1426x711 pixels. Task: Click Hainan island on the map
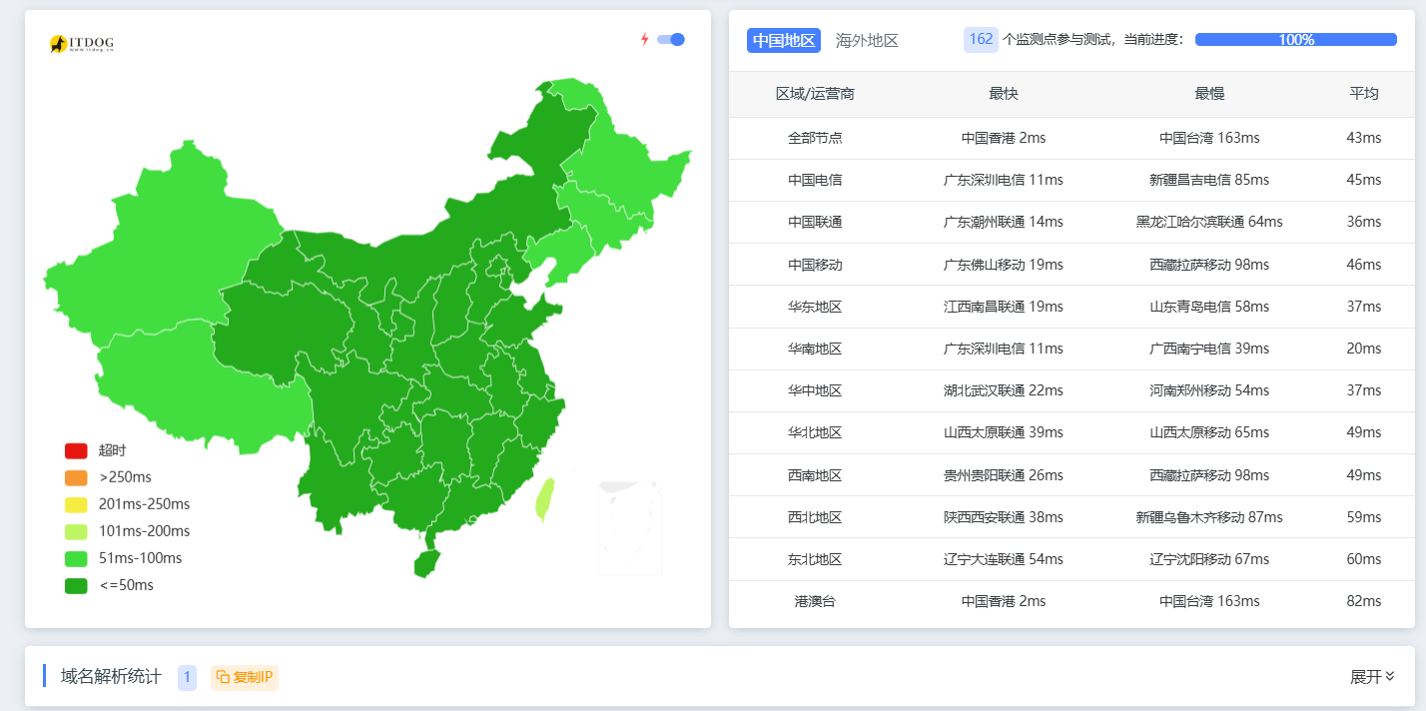point(426,563)
